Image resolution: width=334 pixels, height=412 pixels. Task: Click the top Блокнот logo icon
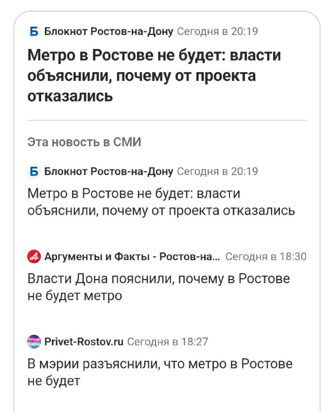click(x=34, y=31)
